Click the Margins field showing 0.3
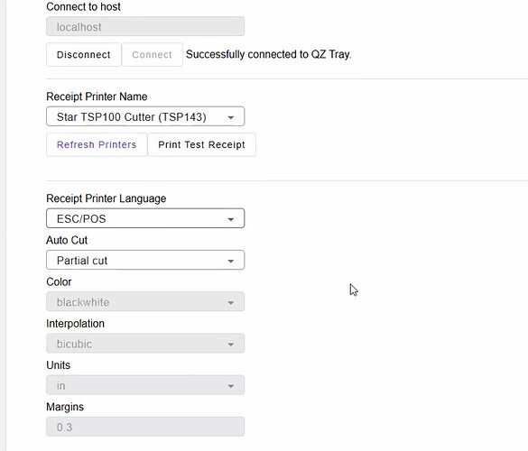This screenshot has height=451, width=528. pos(145,428)
